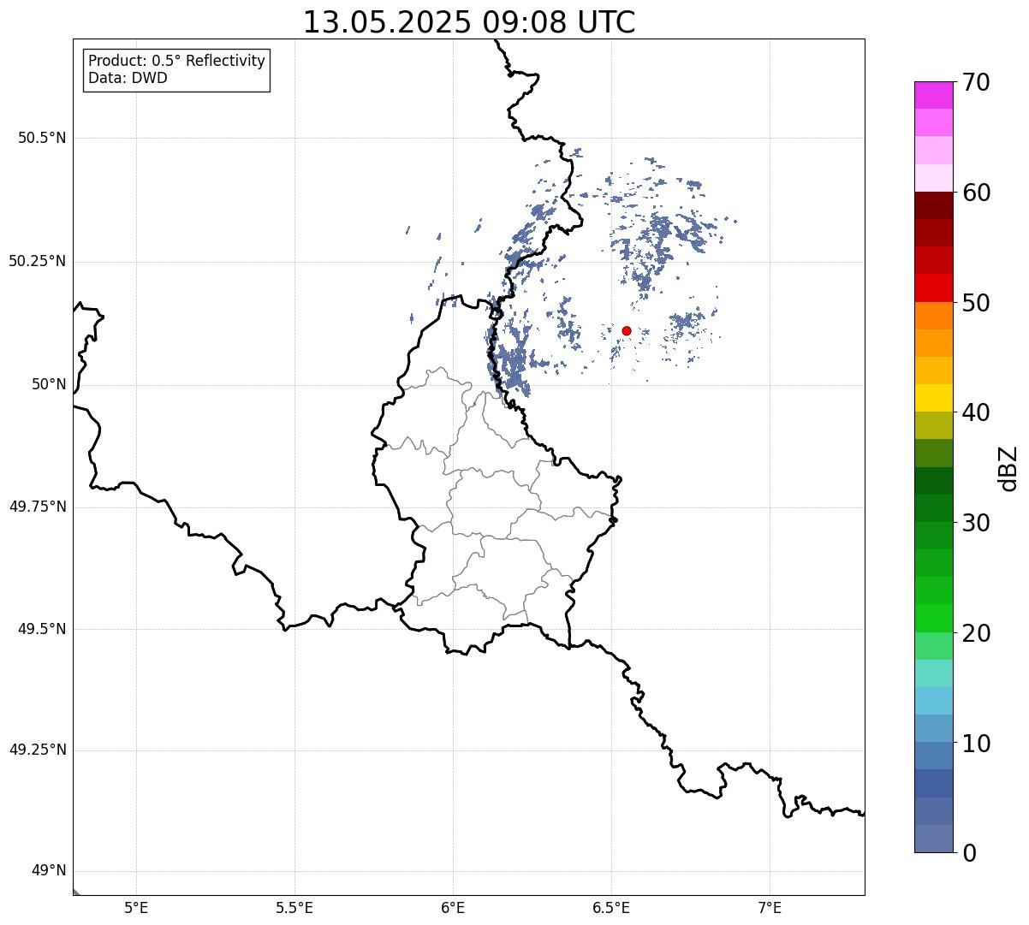Click the colorbar 20 tick label
The width and height of the screenshot is (1029, 925).
click(x=976, y=633)
